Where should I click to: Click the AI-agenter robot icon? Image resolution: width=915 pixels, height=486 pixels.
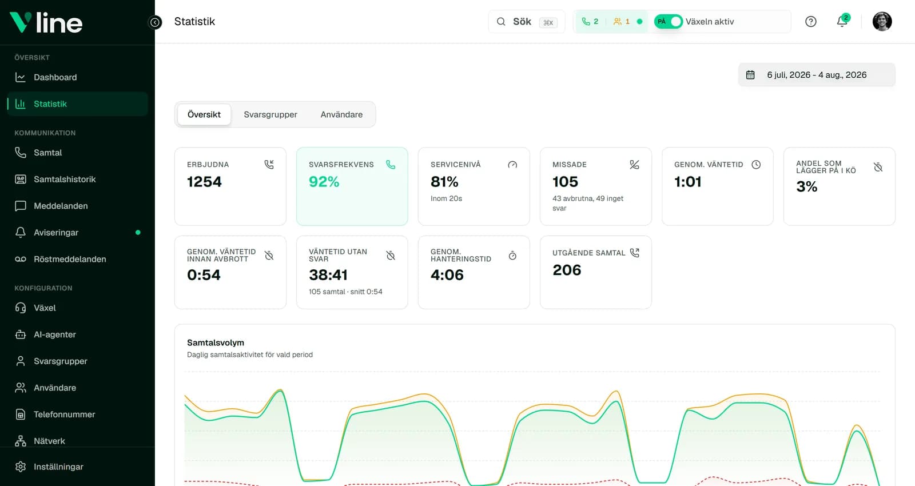pos(21,334)
